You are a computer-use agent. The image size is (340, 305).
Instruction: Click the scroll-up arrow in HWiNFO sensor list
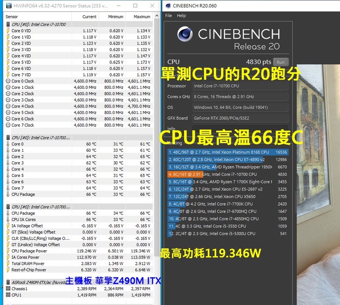click(157, 16)
